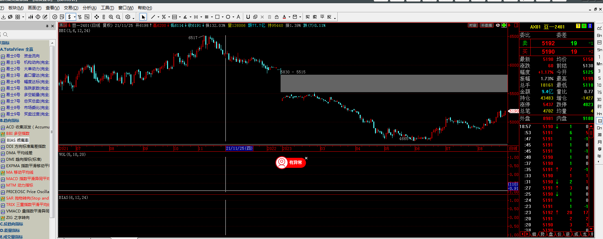This screenshot has height=239, width=603.
Task: Select the four-way move pan tool
Action: 97,17
